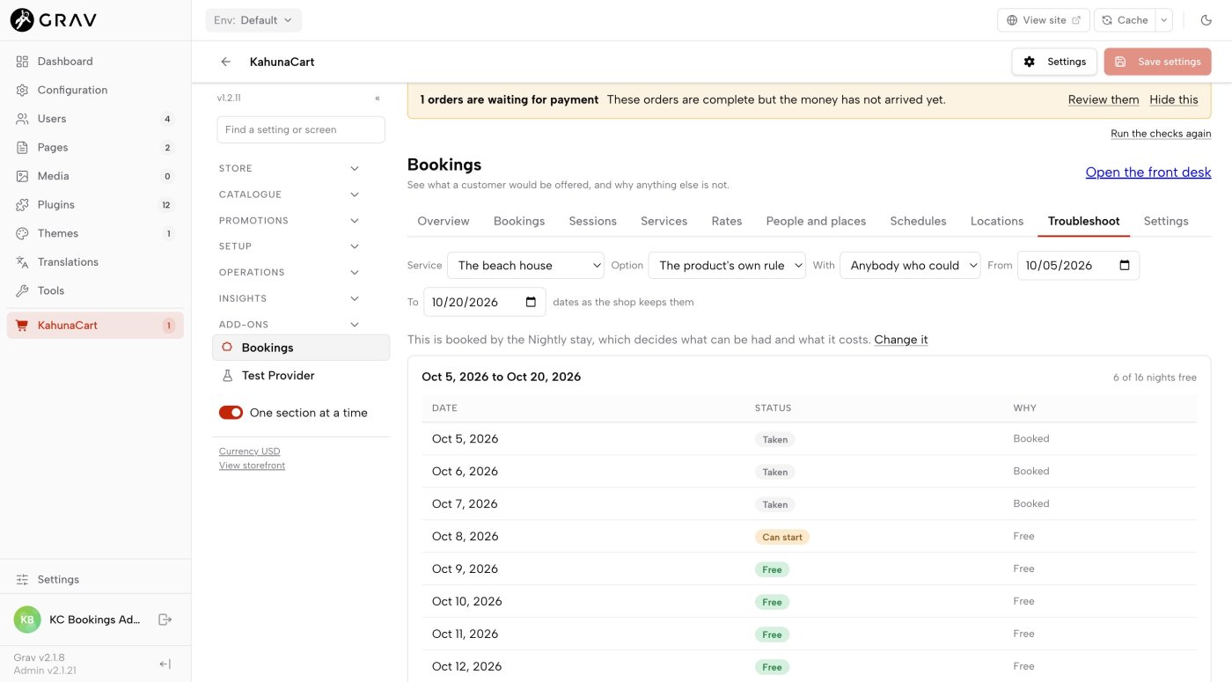Open the Media library
The image size is (1232, 682).
coord(95,176)
